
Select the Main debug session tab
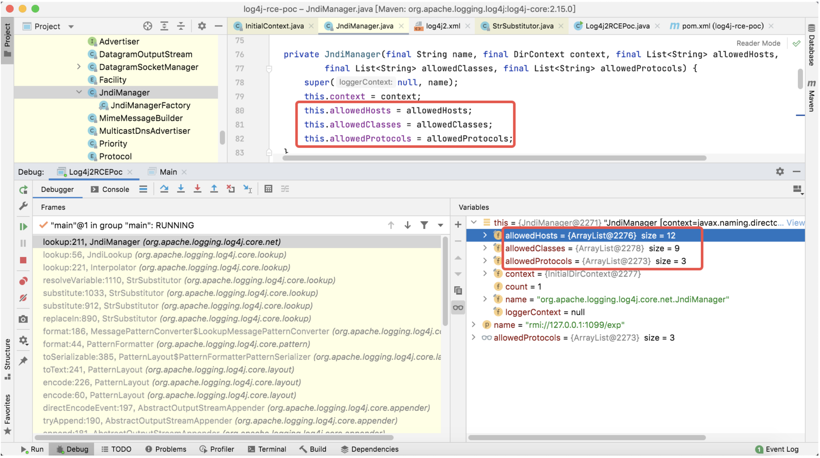click(x=168, y=172)
